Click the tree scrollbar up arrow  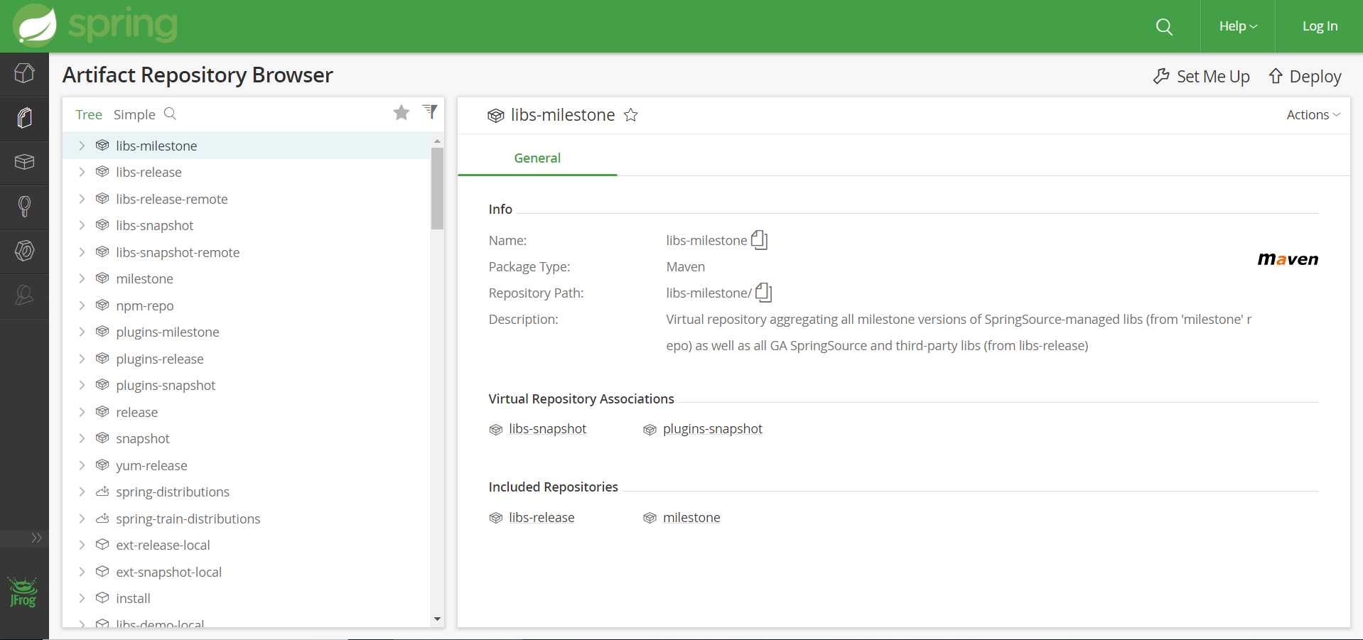[437, 141]
